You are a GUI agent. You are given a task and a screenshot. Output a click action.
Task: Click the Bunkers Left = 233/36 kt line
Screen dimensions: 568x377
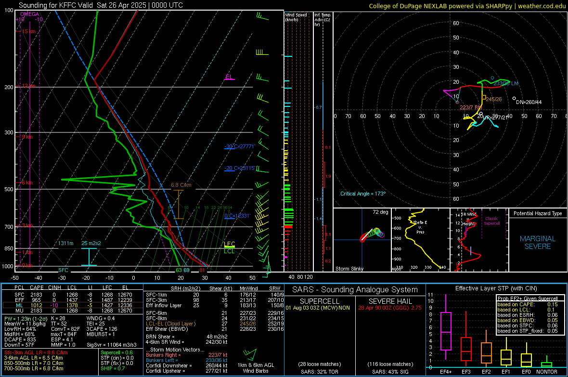(x=187, y=360)
